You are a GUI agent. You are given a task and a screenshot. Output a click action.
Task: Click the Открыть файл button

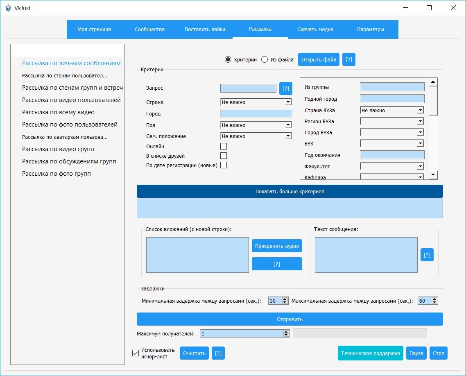coord(319,59)
